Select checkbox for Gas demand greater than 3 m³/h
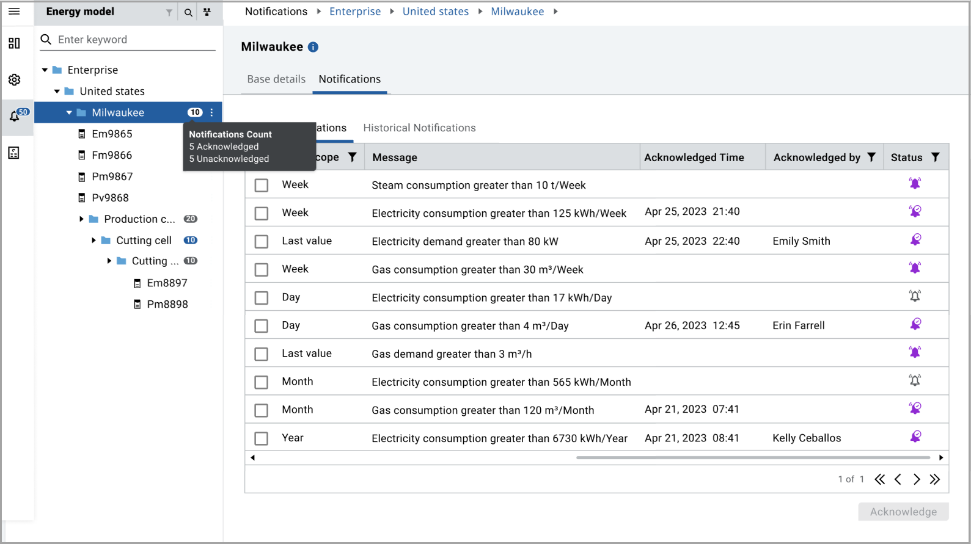971x544 pixels. point(262,354)
